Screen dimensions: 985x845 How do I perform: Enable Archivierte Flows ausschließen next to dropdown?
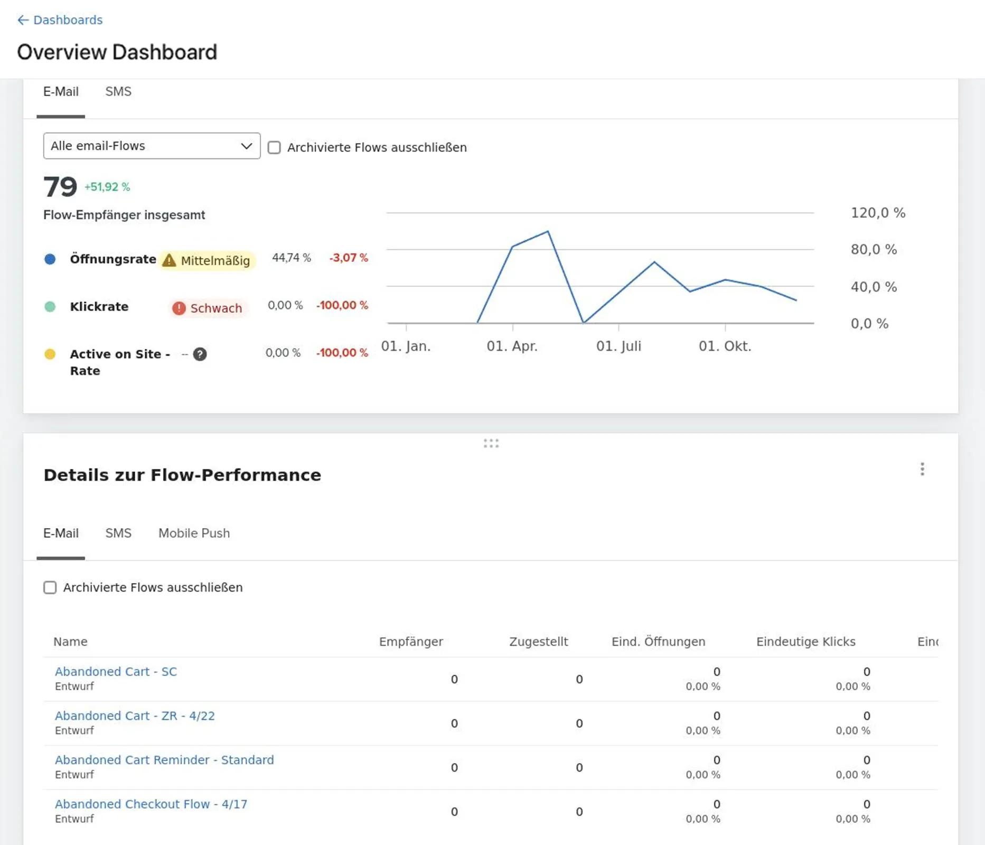tap(274, 147)
